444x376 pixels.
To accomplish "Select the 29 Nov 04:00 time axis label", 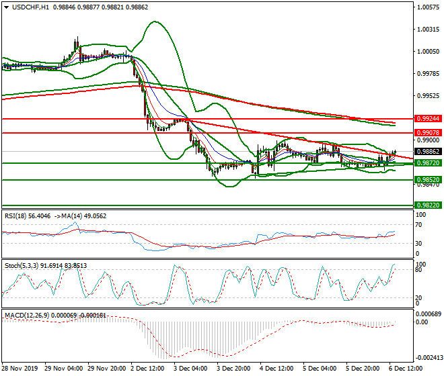I will point(64,369).
